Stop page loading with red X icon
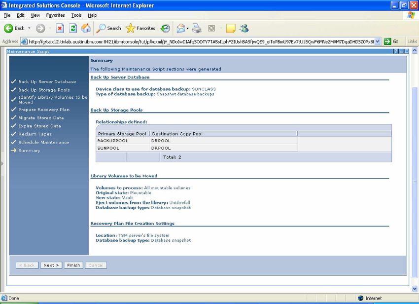Image resolution: width=419 pixels, height=304 pixels. [x=60, y=28]
